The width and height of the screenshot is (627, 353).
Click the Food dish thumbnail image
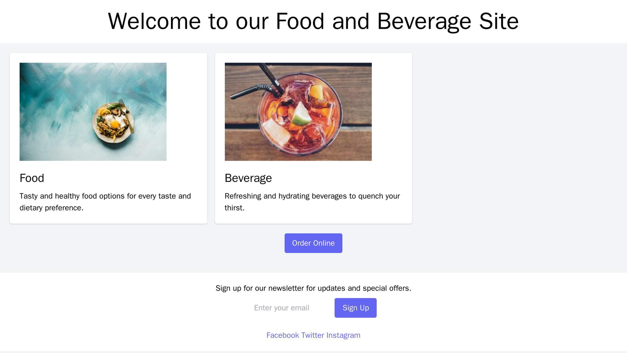point(92,111)
